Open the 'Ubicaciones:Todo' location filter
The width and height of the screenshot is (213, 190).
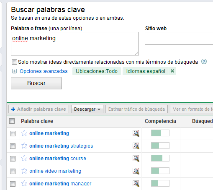tap(97, 71)
